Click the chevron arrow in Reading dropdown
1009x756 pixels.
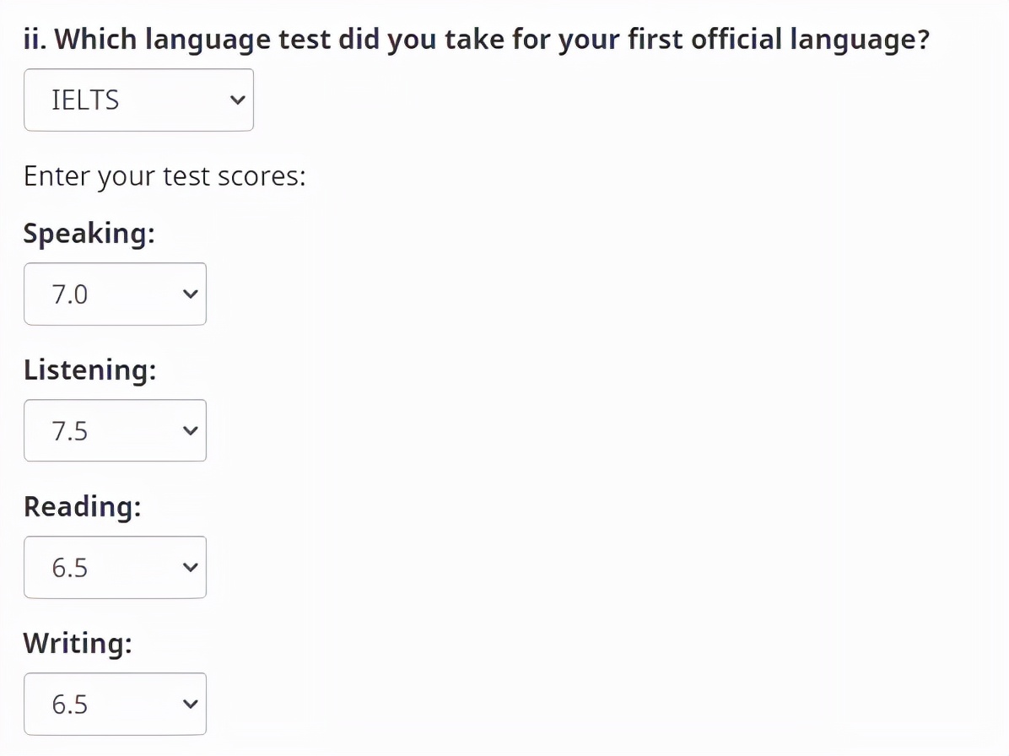click(190, 568)
